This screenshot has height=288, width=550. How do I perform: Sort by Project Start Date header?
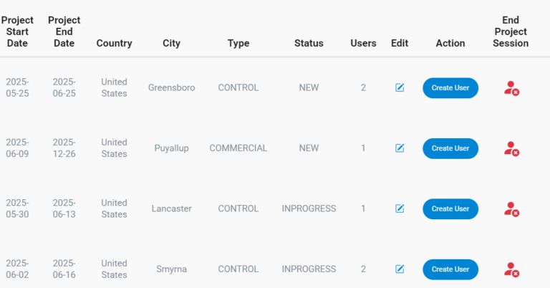click(x=17, y=32)
